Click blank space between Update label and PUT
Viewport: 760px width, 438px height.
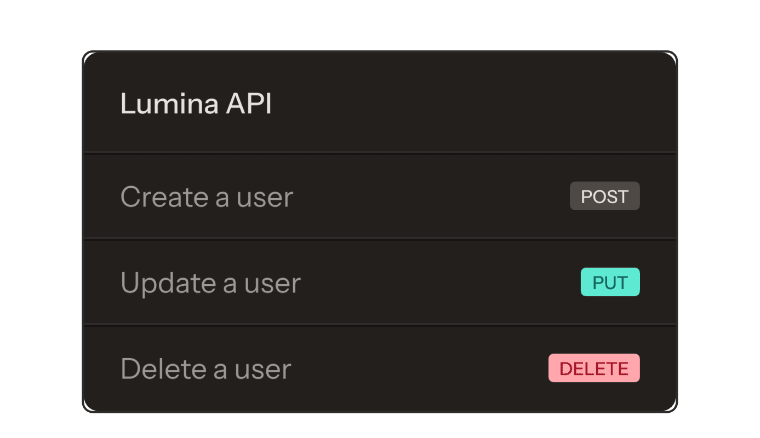pos(438,283)
